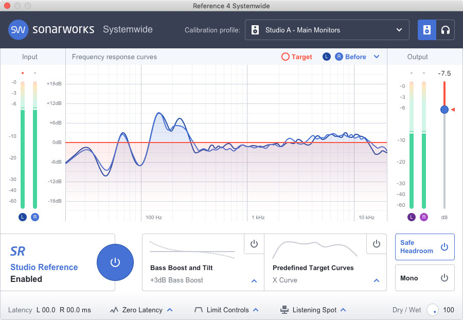This screenshot has height=320, width=463.
Task: Click the red output gain marker arrow
Action: pos(453,110)
